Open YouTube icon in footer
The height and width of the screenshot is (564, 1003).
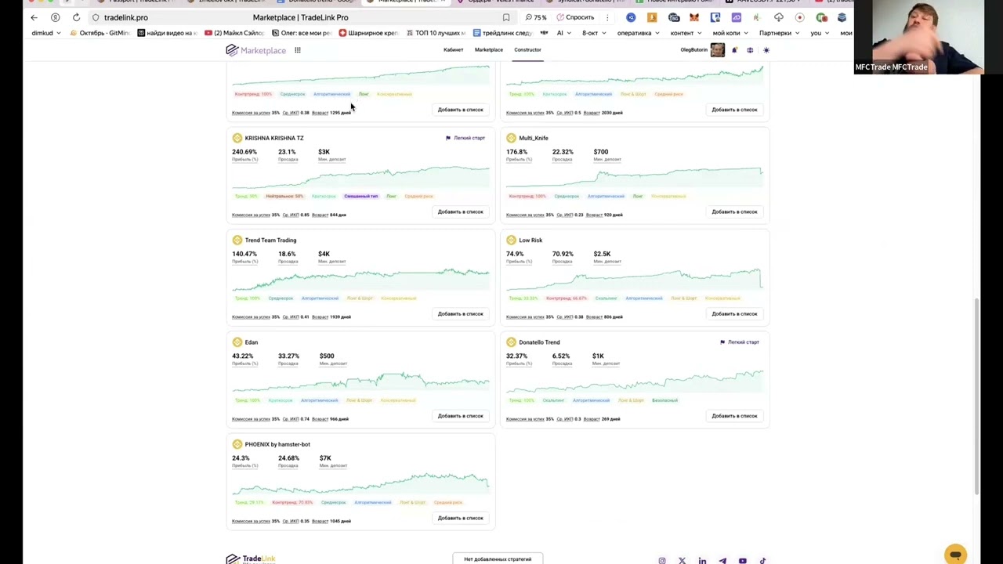coord(743,561)
